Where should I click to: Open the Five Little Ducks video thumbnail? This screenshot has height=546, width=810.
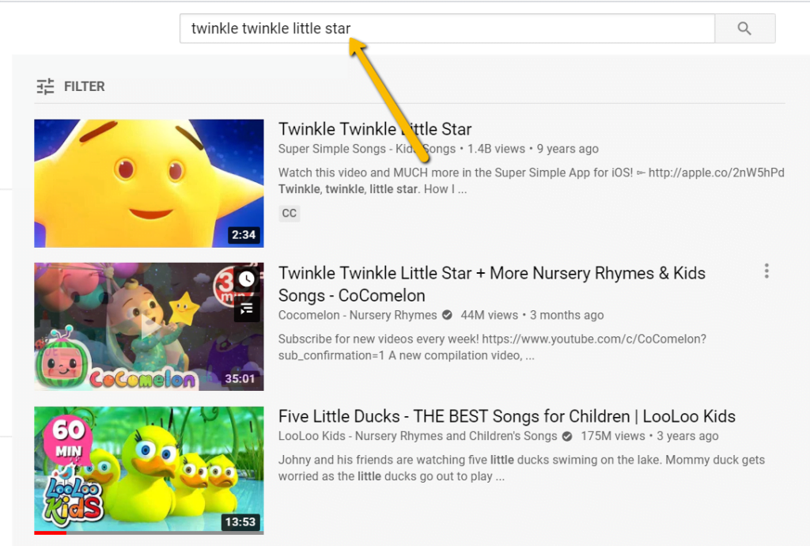[x=149, y=470]
